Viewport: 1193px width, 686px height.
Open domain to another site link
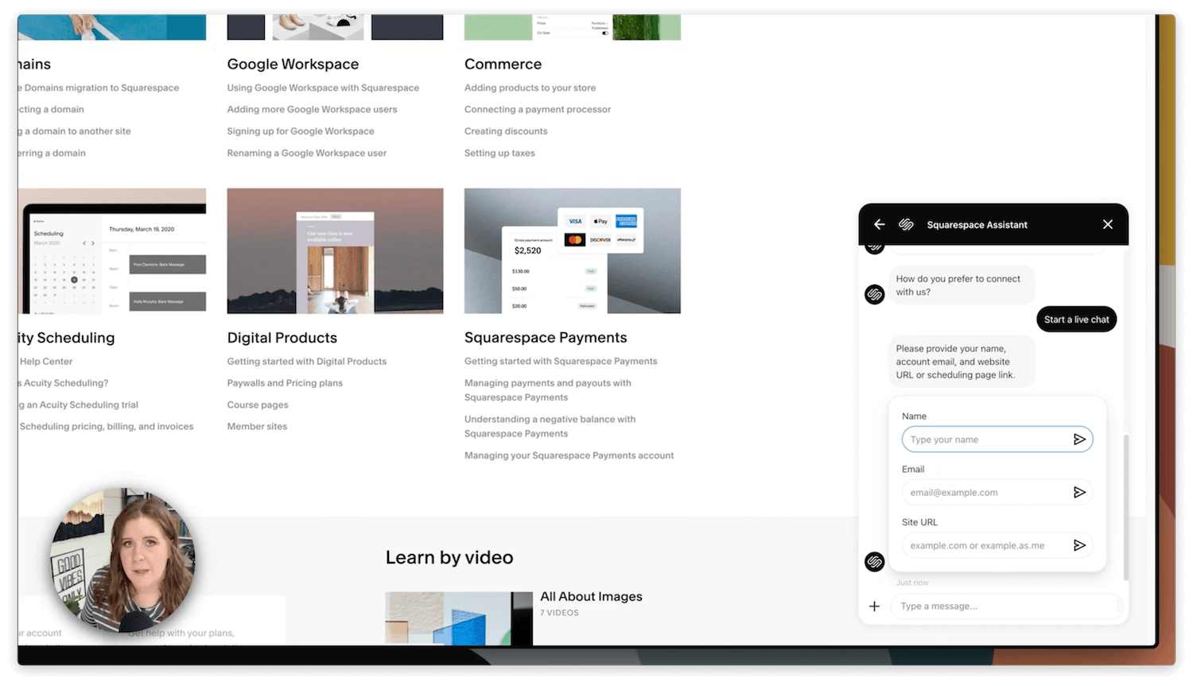(75, 131)
